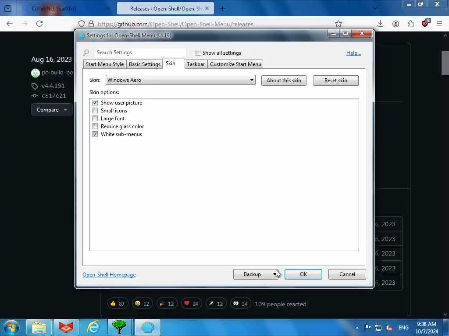
Task: Switch to Start Menu Style tab
Action: click(105, 64)
